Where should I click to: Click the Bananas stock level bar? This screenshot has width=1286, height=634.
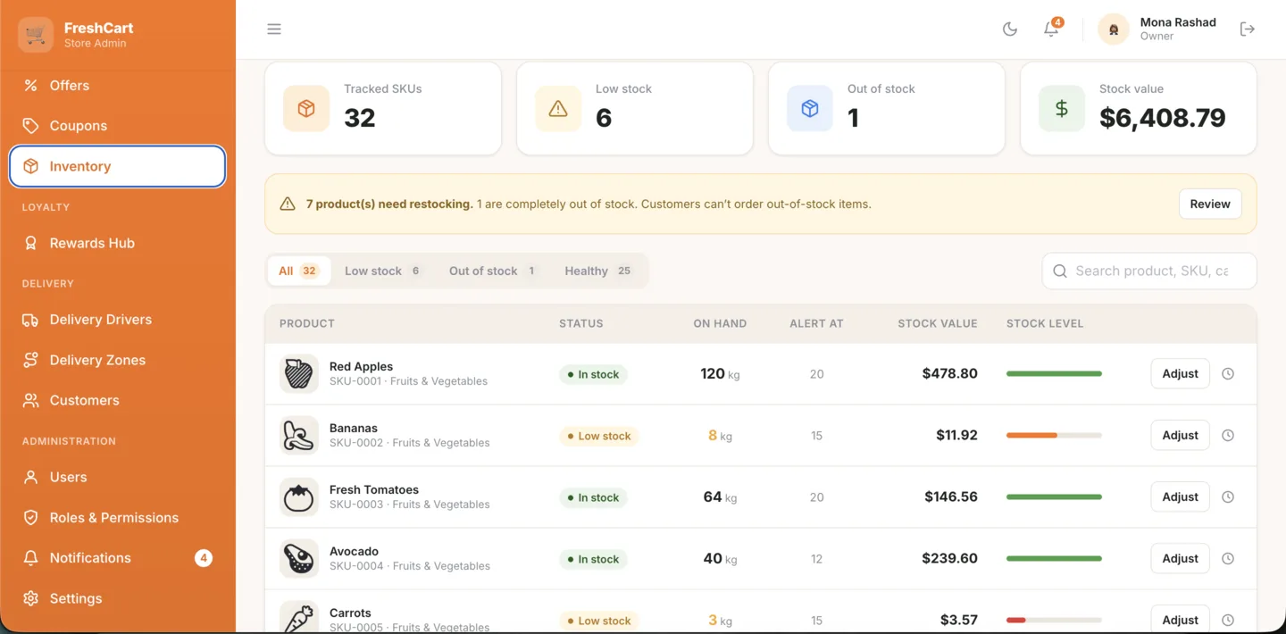coord(1054,436)
